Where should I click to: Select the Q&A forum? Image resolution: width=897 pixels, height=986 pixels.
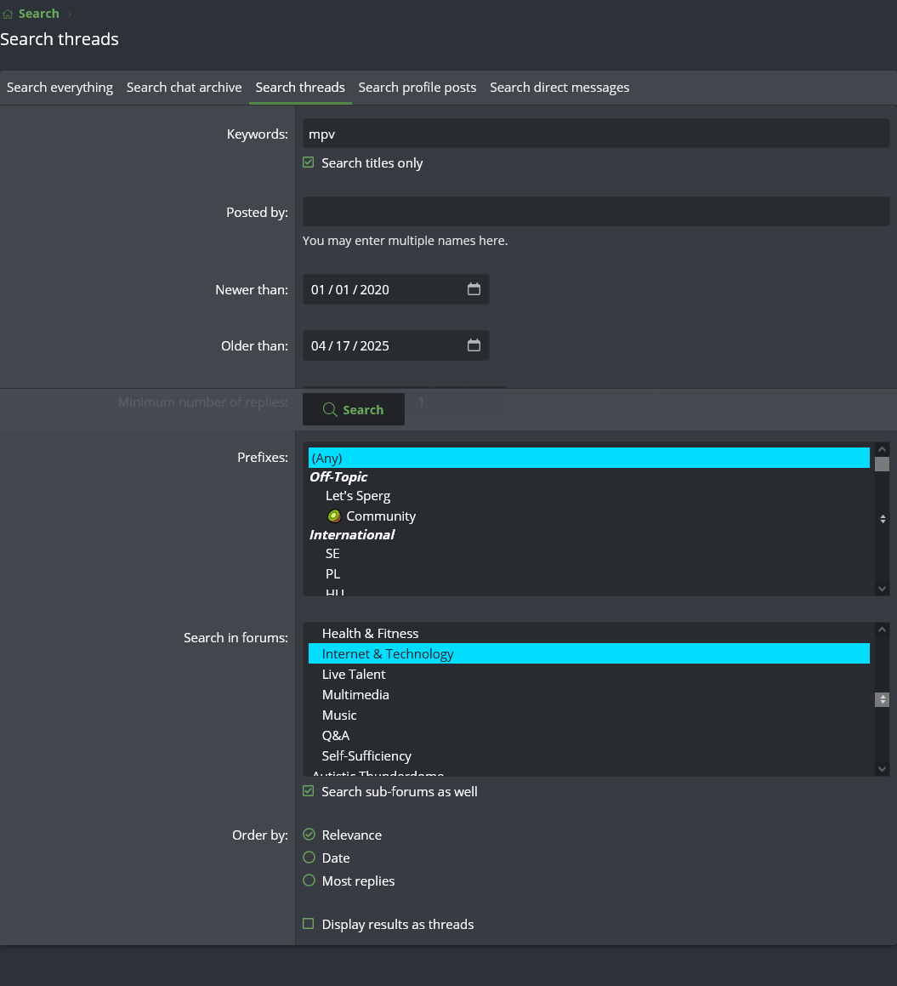[x=589, y=736]
